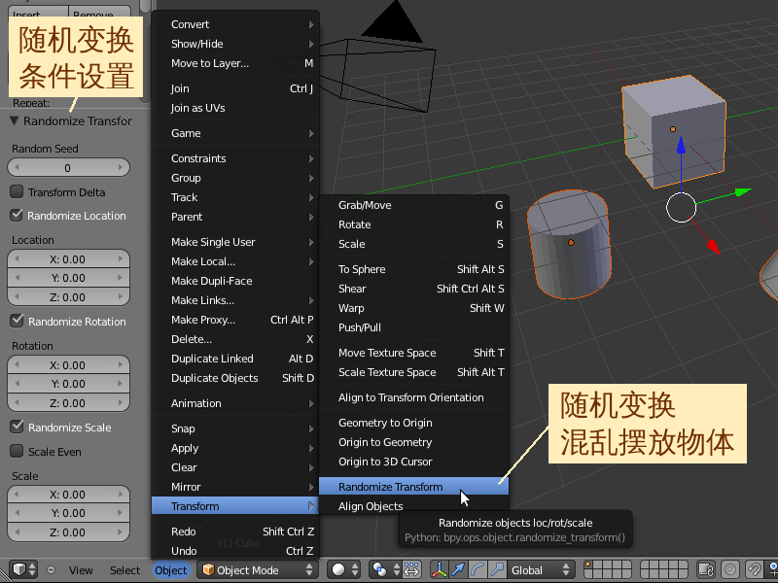Screen dimensions: 778x583
Task: Choose Undo at the menu bottom
Action: coord(235,551)
